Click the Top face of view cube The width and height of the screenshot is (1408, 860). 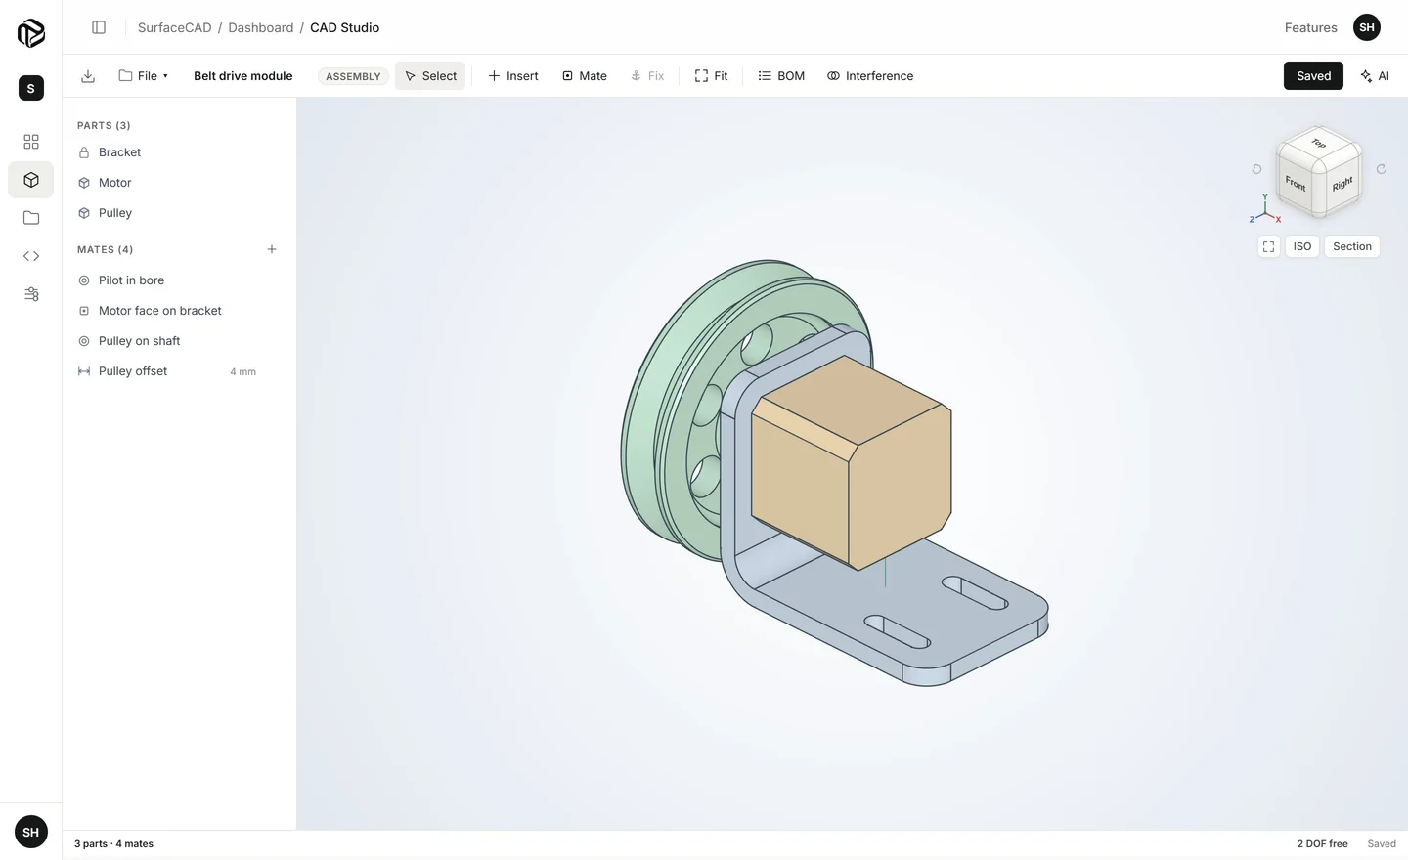[x=1319, y=144]
